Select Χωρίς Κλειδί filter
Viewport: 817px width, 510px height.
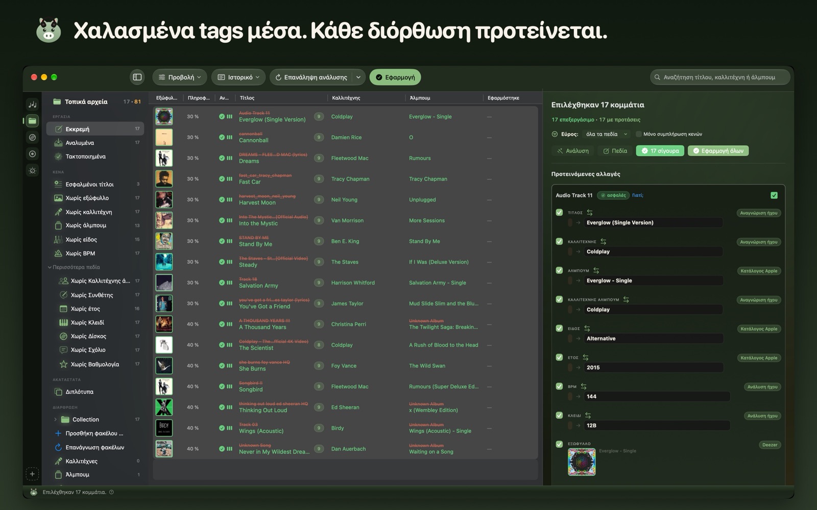point(96,322)
